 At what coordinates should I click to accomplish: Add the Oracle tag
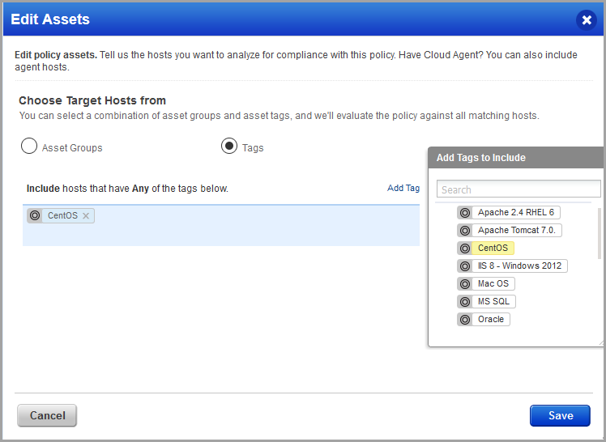[x=491, y=319]
